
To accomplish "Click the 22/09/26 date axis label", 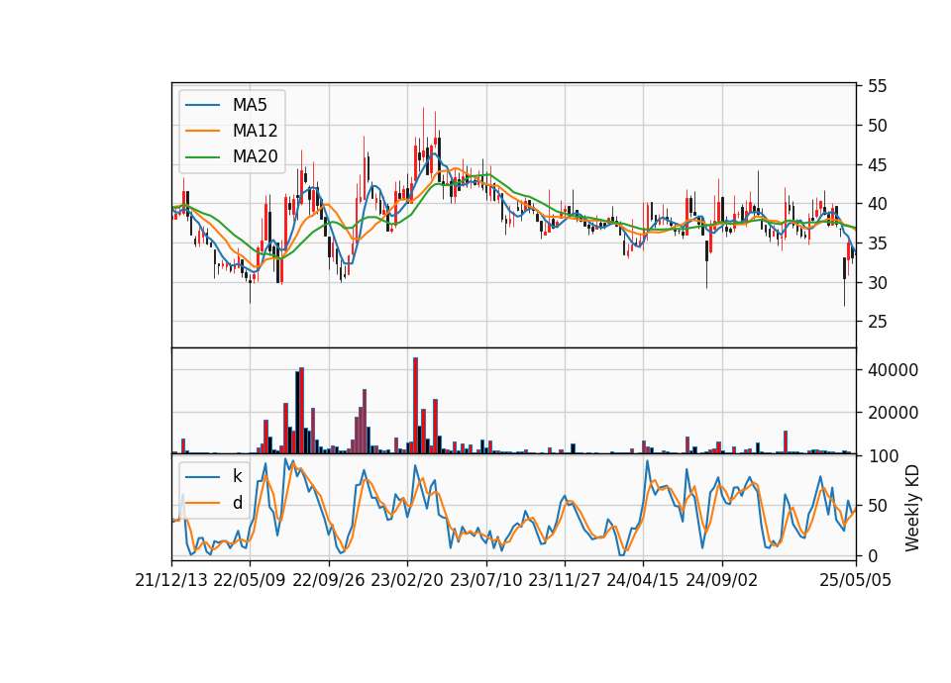I will [328, 580].
